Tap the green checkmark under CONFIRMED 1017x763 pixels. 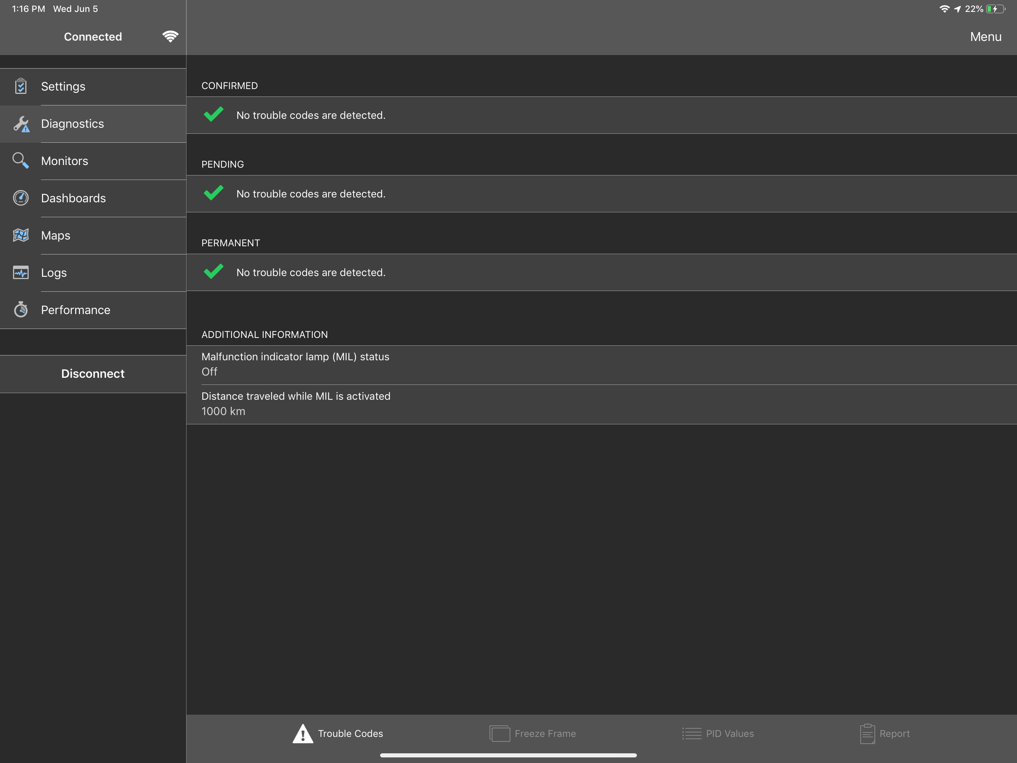pos(213,114)
